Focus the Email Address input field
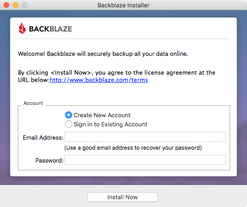 click(x=145, y=137)
